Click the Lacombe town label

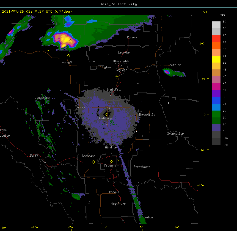point(124,52)
